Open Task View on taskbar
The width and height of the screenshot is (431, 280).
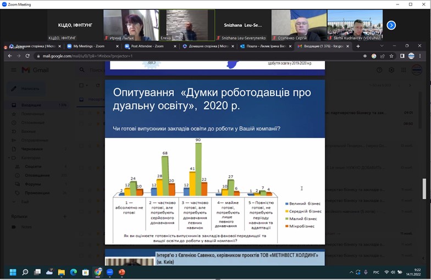(37, 272)
